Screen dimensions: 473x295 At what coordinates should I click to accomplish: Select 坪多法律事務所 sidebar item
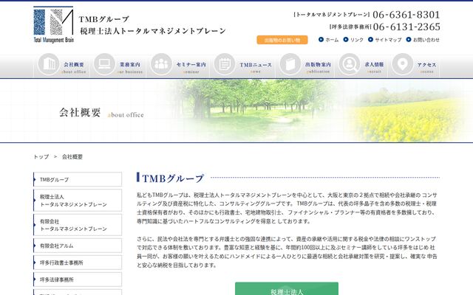78,280
